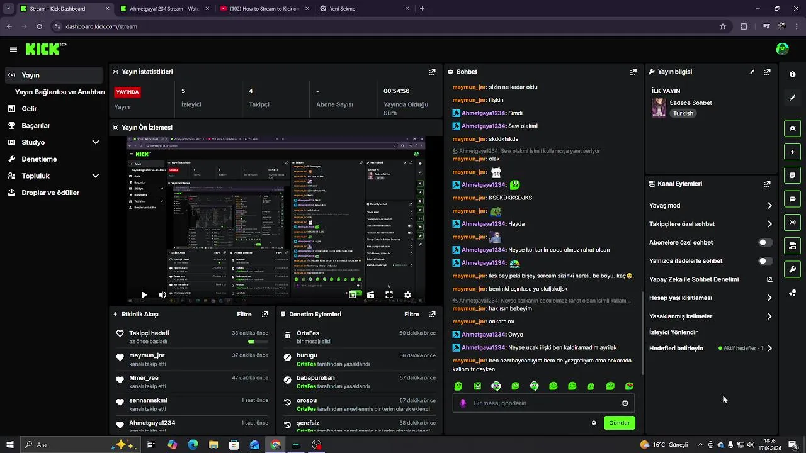Open Filtre in Etkinlik Akışı panel
The image size is (806, 453).
[244, 314]
